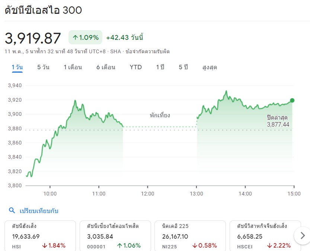Show the 1 ปี chart range
This screenshot has width=310, height=251.
160,67
